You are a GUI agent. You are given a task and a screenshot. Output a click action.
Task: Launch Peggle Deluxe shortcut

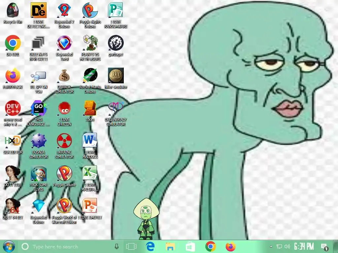[x=64, y=173]
